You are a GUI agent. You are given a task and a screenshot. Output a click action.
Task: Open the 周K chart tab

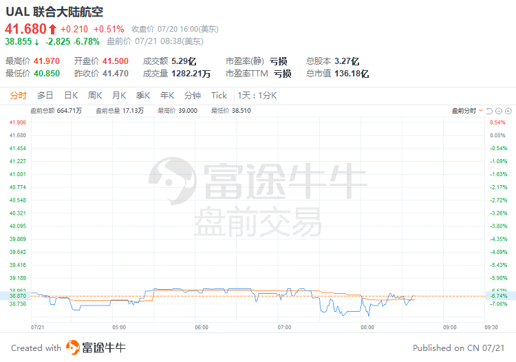tap(95, 96)
